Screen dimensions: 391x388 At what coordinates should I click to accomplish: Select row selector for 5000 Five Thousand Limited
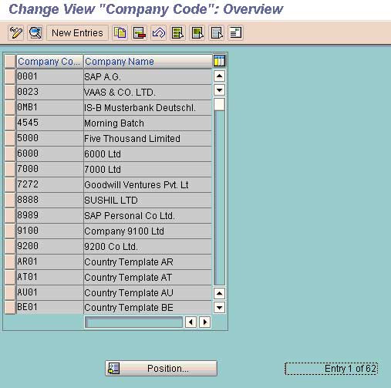(x=10, y=138)
